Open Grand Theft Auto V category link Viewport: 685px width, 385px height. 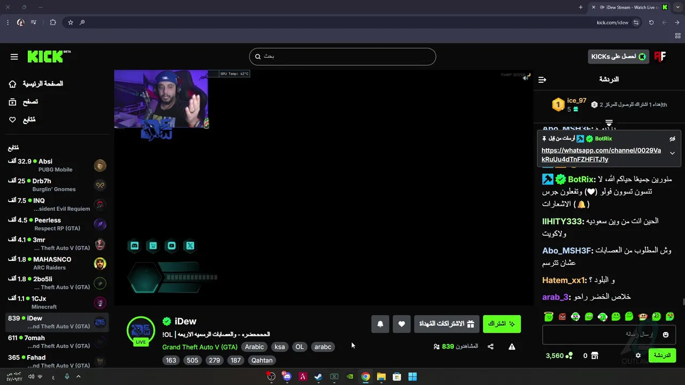pos(200,347)
